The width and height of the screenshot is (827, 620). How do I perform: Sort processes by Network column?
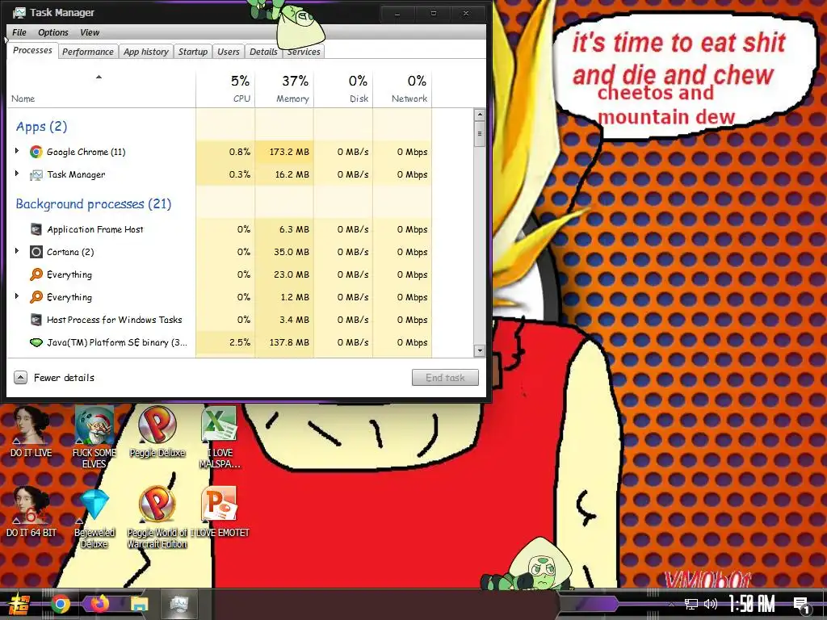[x=402, y=89]
